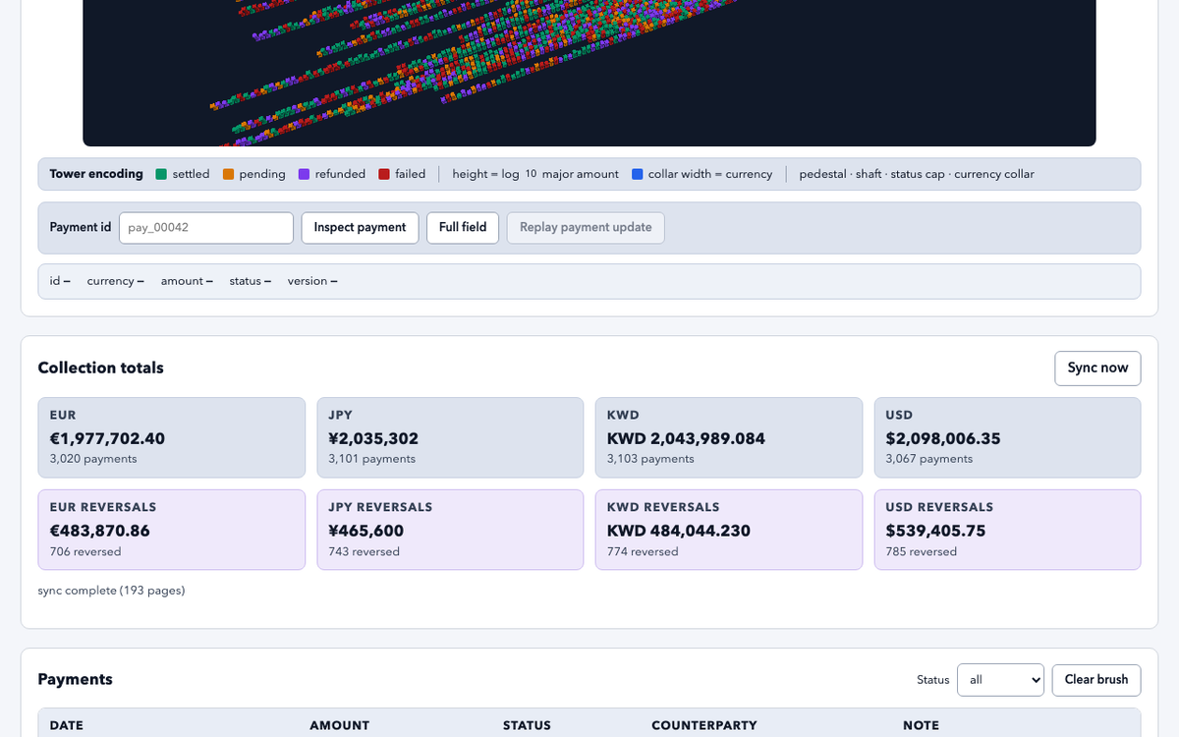Click the 'Payment id' field label

tap(81, 227)
